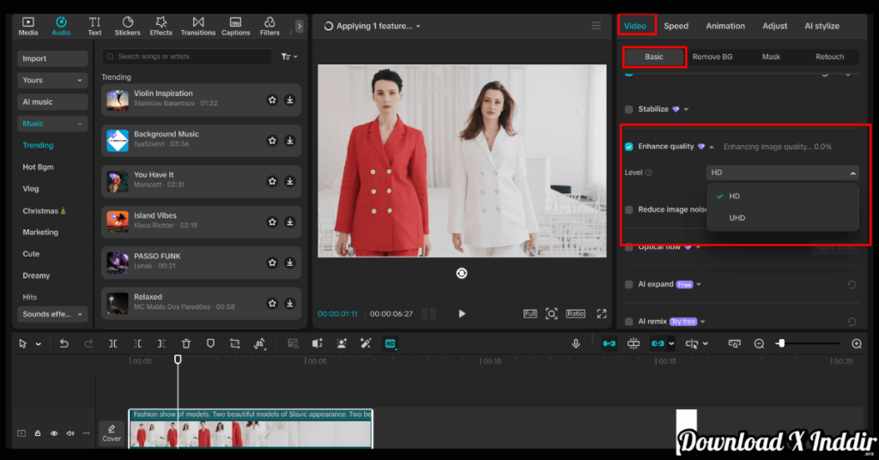This screenshot has width=879, height=460.
Task: Switch to the Animation tab
Action: (x=725, y=26)
